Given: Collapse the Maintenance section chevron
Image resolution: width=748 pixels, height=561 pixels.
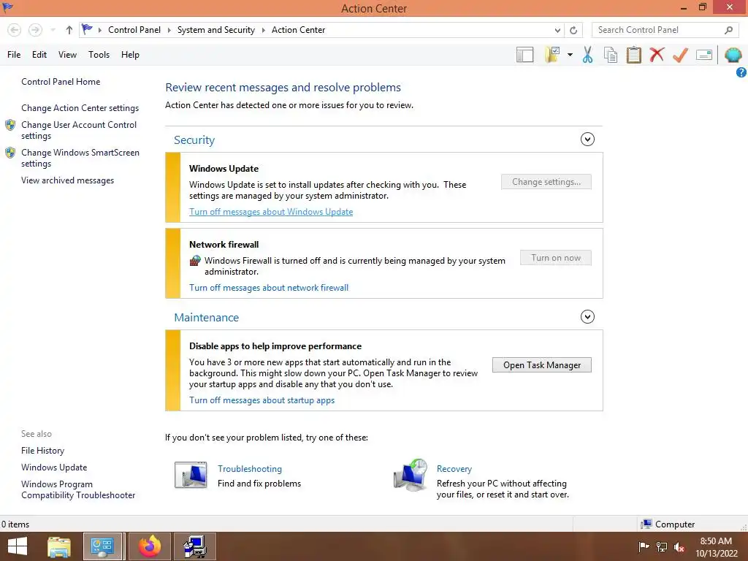Looking at the screenshot, I should (x=587, y=317).
